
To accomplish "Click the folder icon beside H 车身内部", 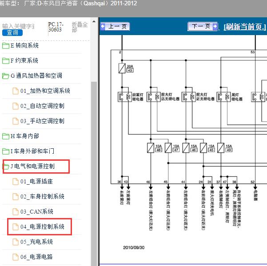I will click(6, 136).
